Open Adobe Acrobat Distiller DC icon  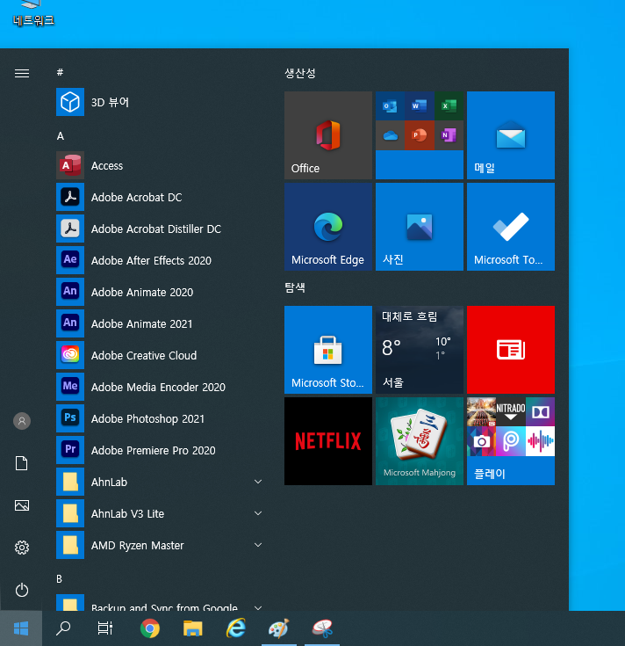click(x=70, y=229)
